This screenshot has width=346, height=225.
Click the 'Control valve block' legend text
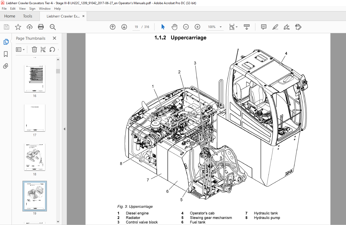point(142,222)
